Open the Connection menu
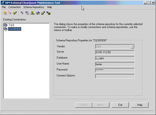 click(x=14, y=7)
